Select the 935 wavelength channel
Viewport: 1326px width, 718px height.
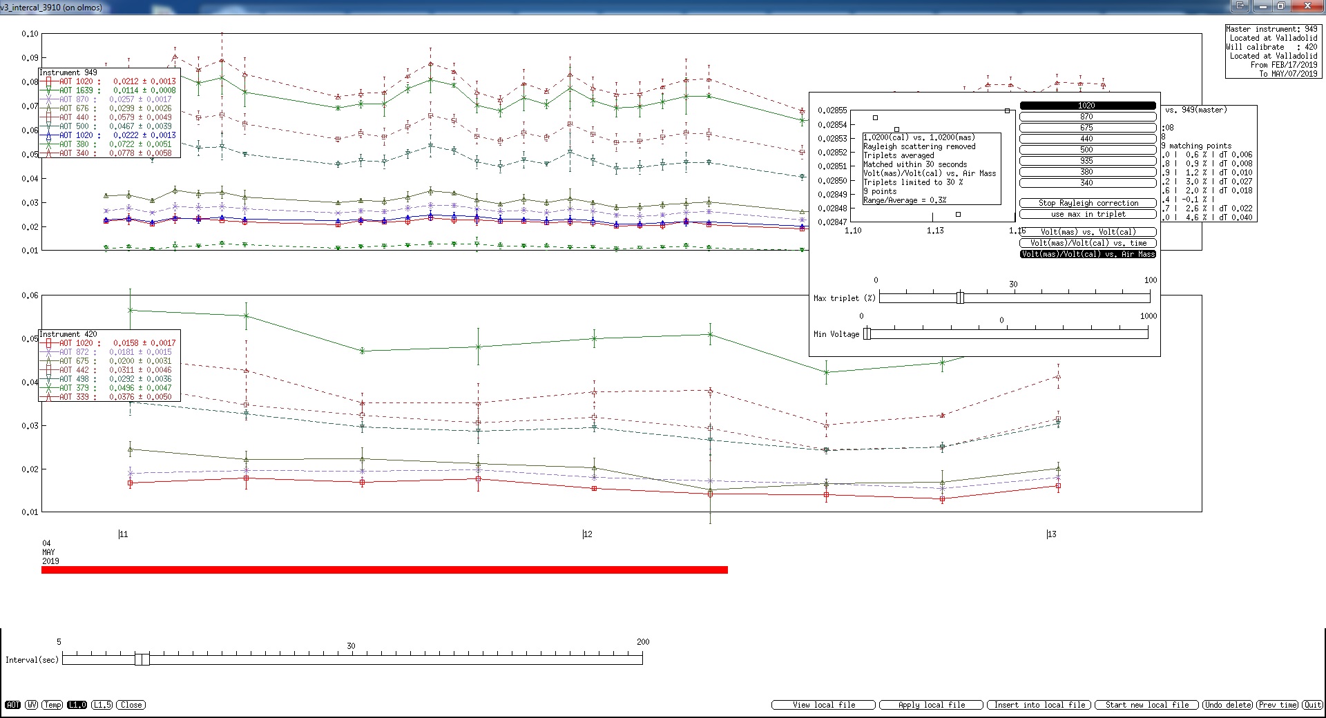coord(1088,161)
